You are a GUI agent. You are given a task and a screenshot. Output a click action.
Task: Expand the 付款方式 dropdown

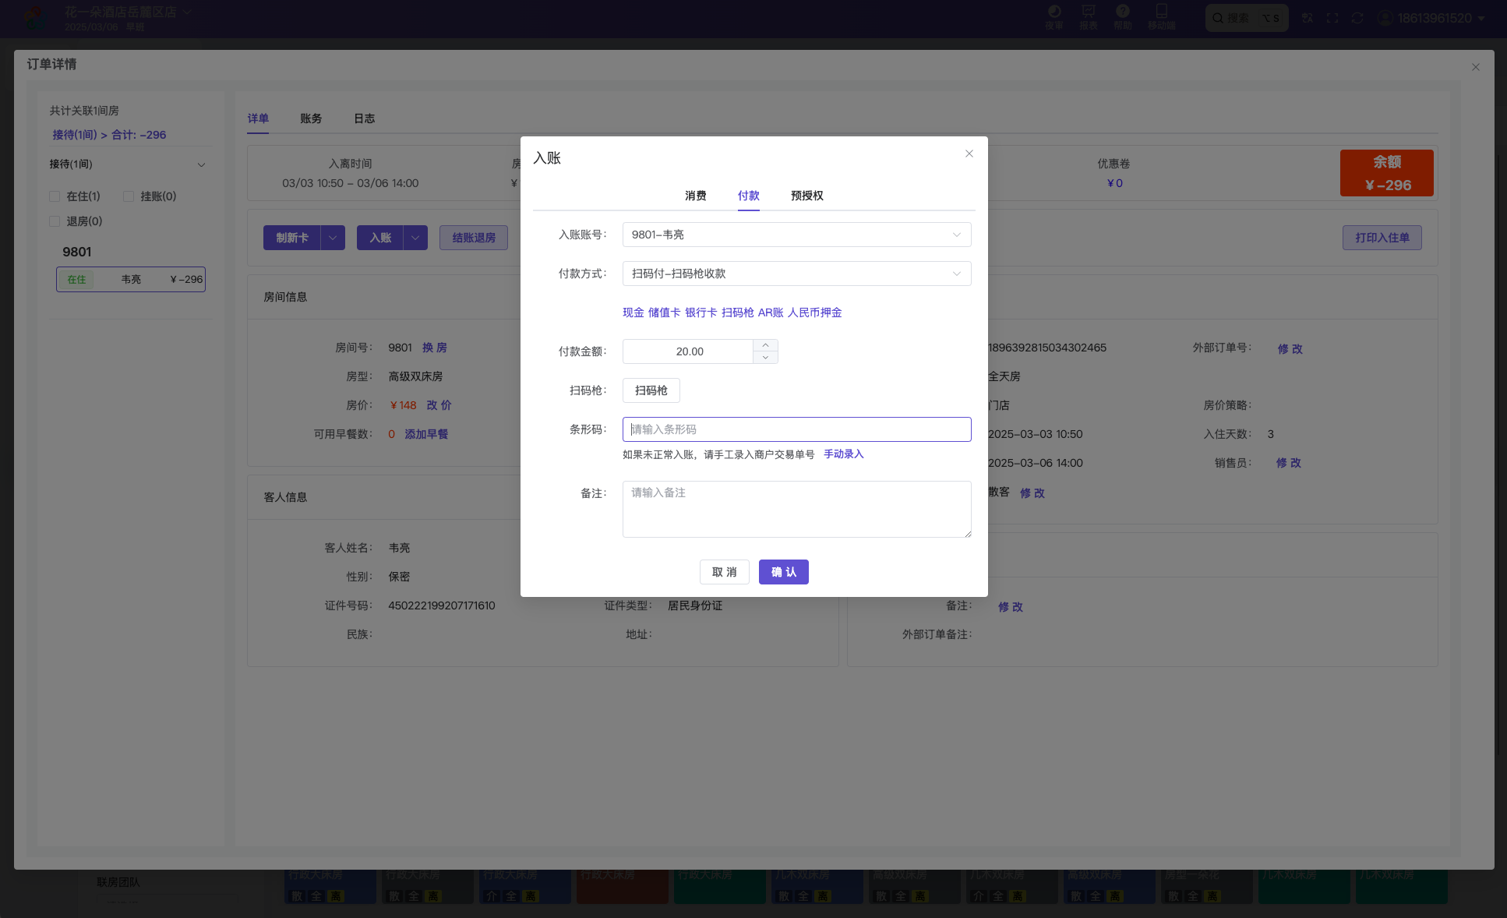click(x=796, y=274)
